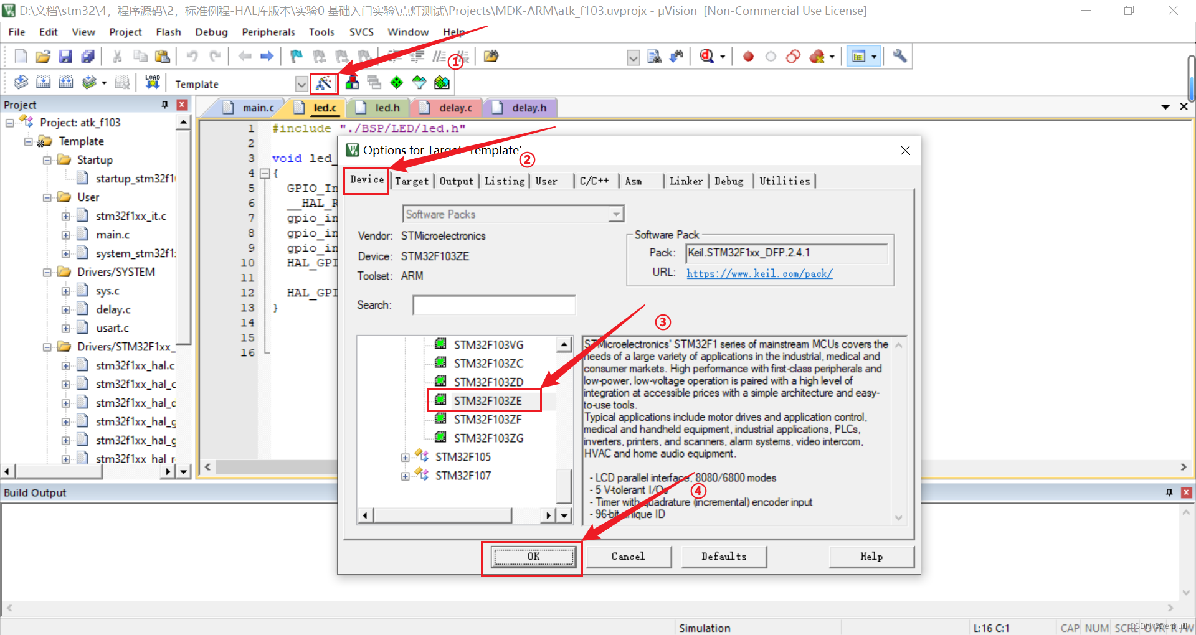This screenshot has width=1196, height=635.
Task: Insert a bookmark with the flag icon
Action: tap(297, 57)
